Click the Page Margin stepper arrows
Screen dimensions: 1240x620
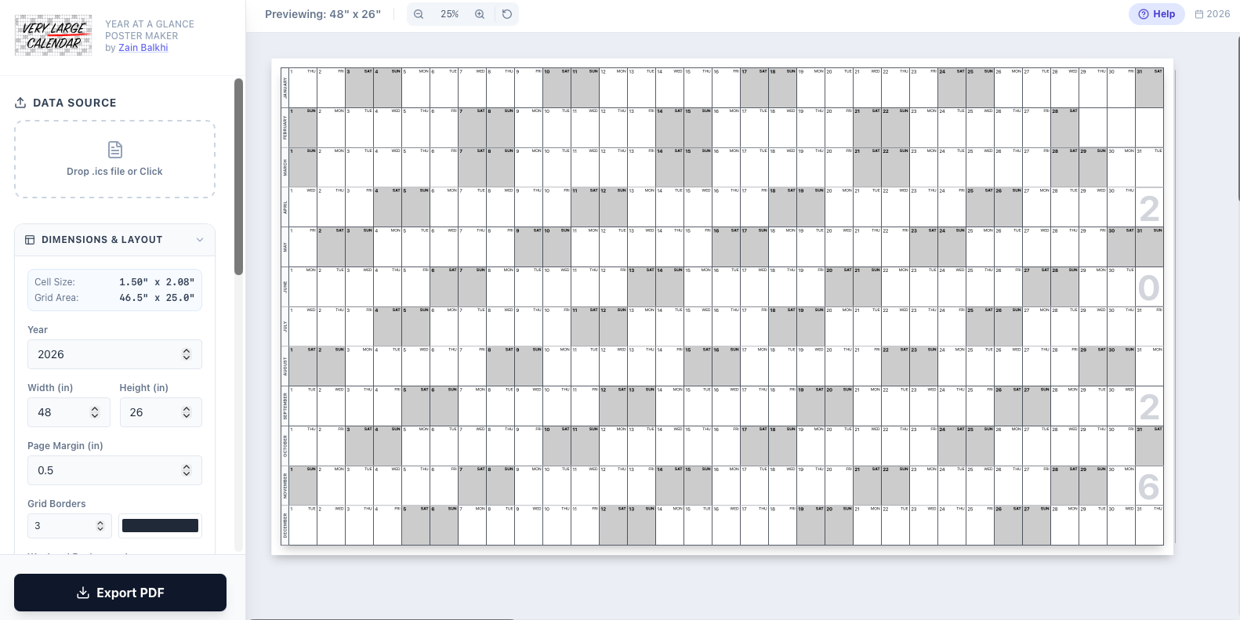pos(187,470)
